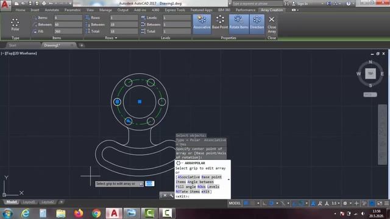This screenshot has height=219, width=390.
Task: Switch to the Model layout tab
Action: click(x=12, y=202)
